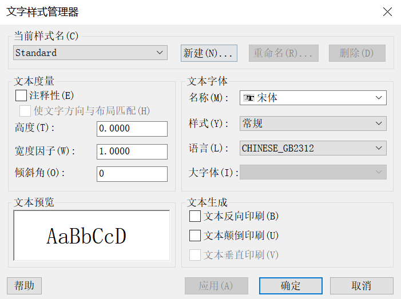The image size is (401, 299).
Task: Click the 新建(N)... button
Action: (x=209, y=53)
